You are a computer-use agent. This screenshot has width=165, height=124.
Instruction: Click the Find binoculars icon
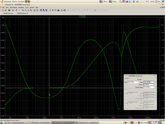coord(58,10)
